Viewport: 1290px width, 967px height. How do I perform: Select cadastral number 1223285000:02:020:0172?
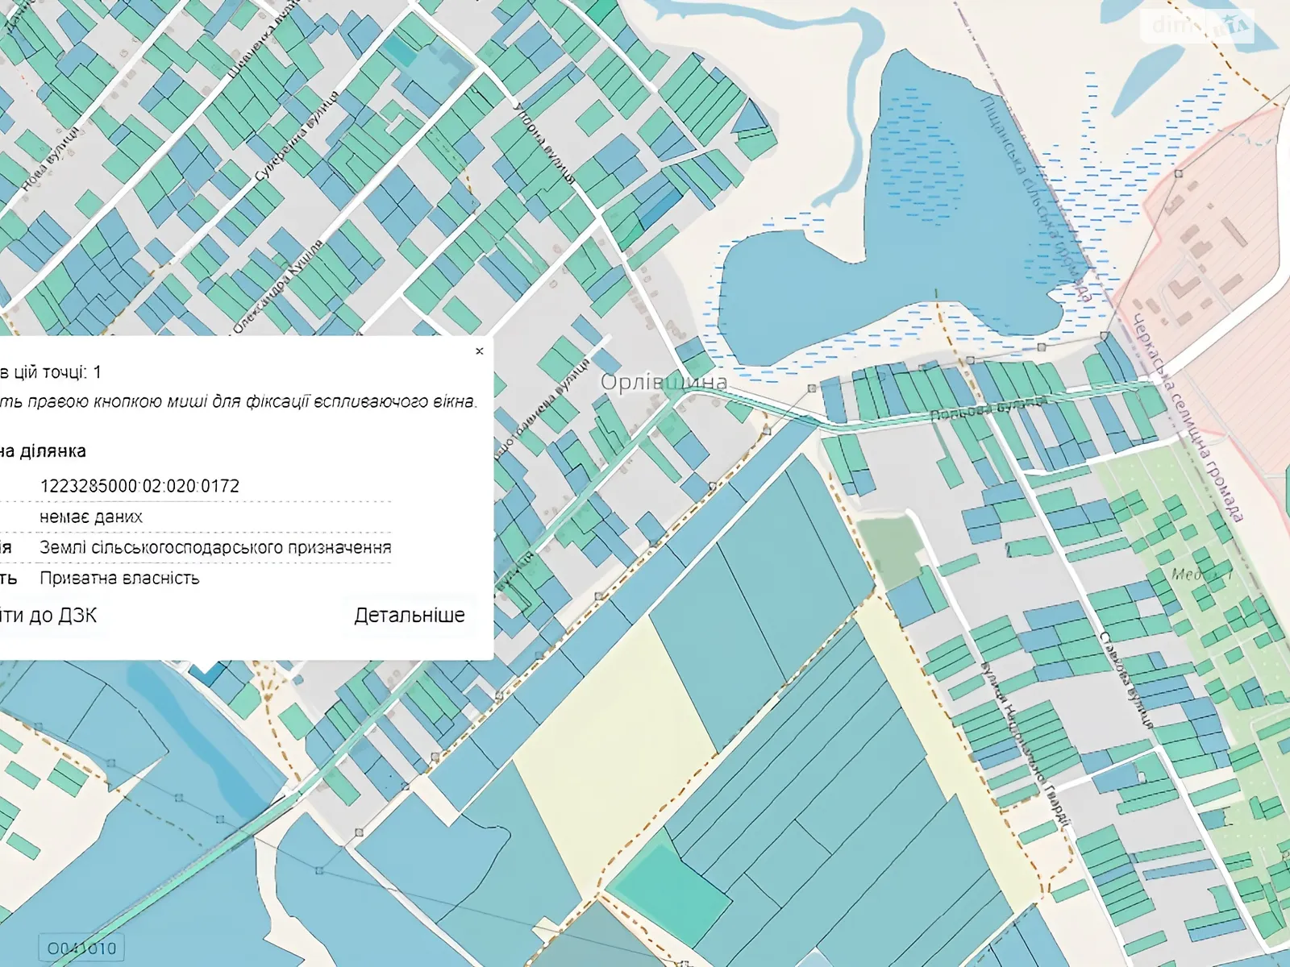click(x=139, y=486)
